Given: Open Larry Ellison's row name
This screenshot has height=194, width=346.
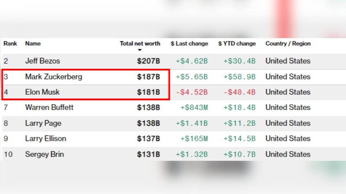Looking at the screenshot, I should (x=46, y=139).
